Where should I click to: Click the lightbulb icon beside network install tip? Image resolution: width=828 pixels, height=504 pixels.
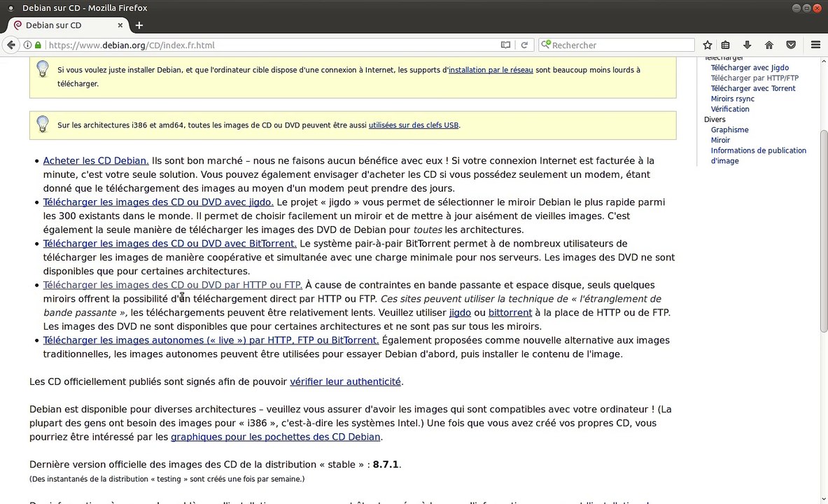pyautogui.click(x=43, y=70)
